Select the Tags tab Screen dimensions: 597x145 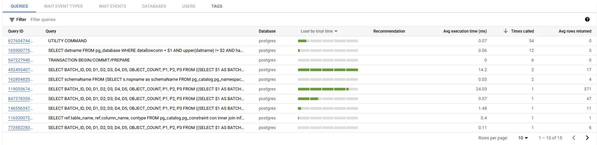pyautogui.click(x=217, y=6)
